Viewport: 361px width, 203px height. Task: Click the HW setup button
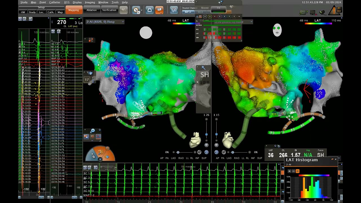click(x=23, y=12)
